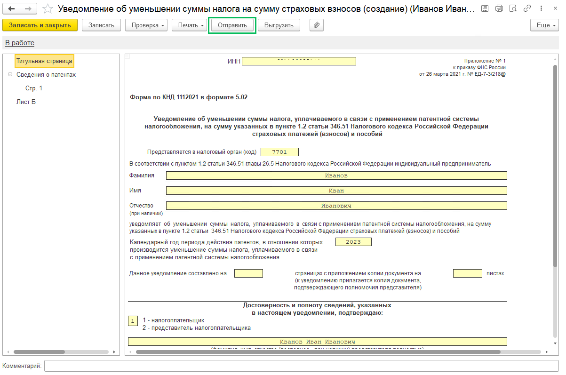Screen dimensions: 566x375
Task: Click the Отчество field with Иванович
Action: [336, 206]
